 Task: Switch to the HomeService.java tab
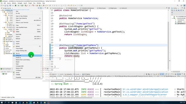pos(71,8)
